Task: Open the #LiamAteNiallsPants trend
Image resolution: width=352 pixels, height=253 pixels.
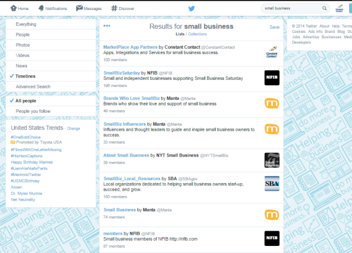Action: click(29, 168)
